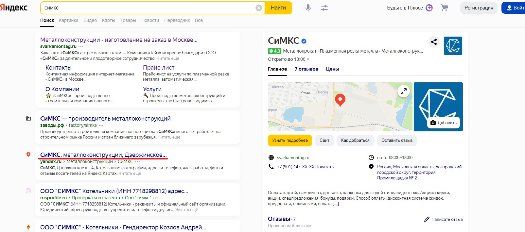Expand the map to fullscreen
This screenshot has height=232, width=525.
(x=404, y=91)
